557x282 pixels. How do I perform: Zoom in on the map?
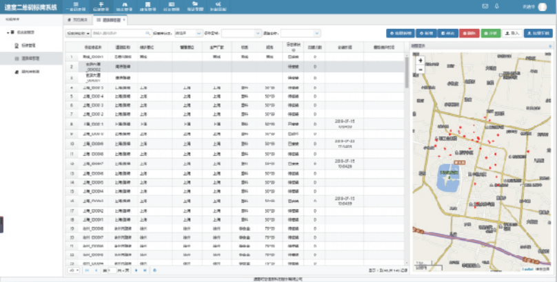click(x=421, y=60)
